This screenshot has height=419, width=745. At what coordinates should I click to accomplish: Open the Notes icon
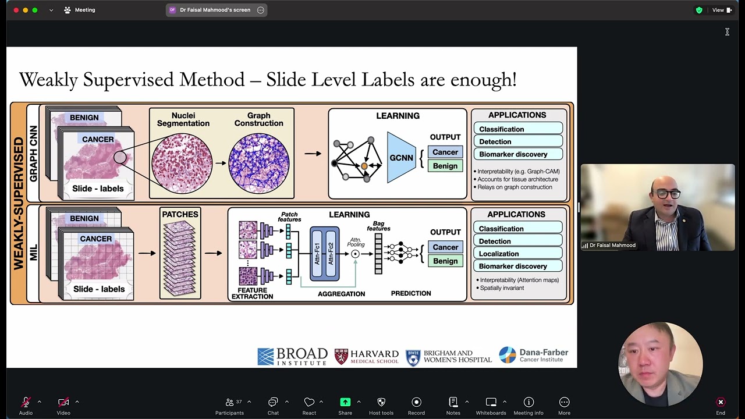(453, 402)
